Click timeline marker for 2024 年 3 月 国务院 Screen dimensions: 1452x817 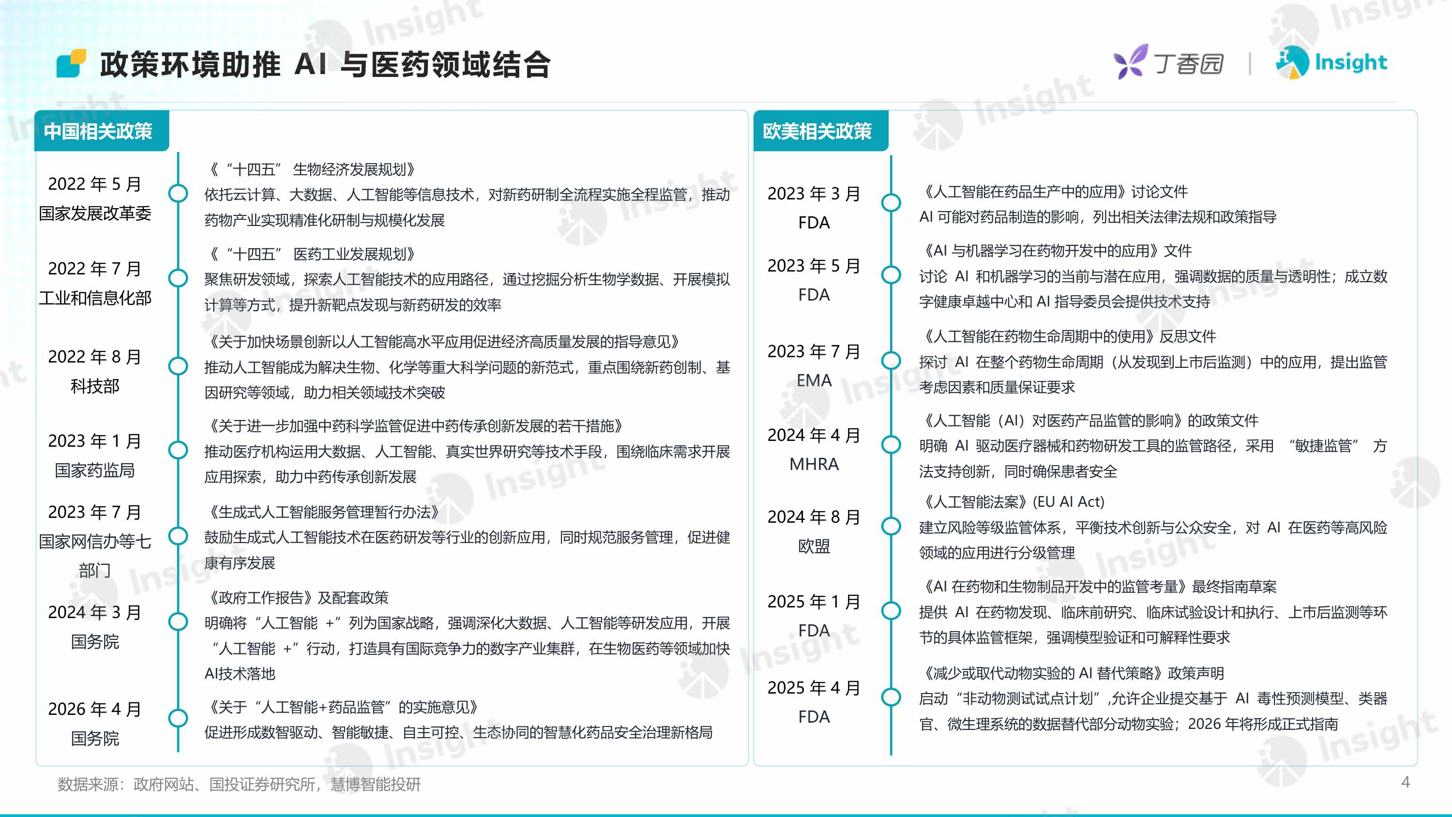pos(178,621)
